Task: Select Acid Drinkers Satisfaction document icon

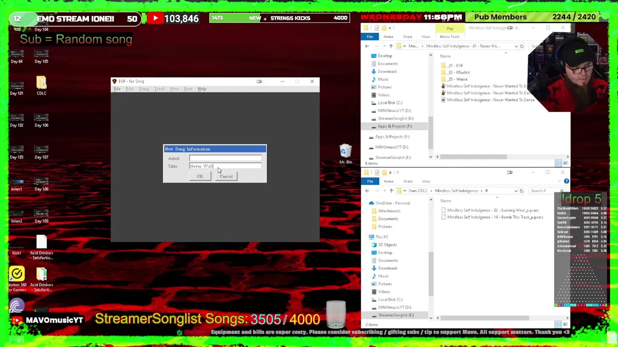Action: tap(42, 247)
